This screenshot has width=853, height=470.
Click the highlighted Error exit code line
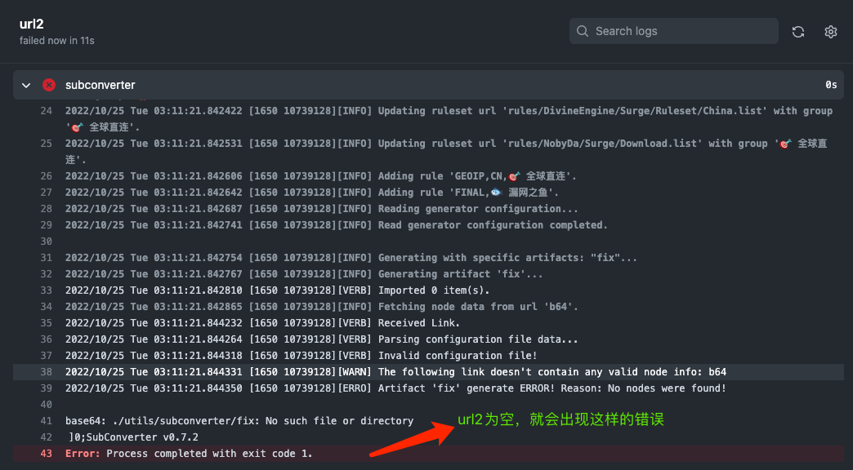188,453
